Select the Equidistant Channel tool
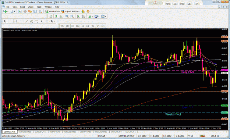 click(x=32, y=21)
